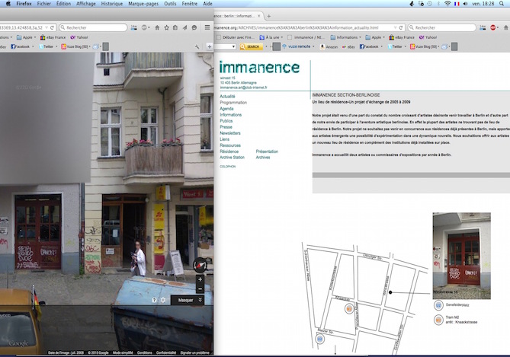Expand Facebook bookmark dropdown in left window
This screenshot has width=510, height=357.
[x=33, y=46]
